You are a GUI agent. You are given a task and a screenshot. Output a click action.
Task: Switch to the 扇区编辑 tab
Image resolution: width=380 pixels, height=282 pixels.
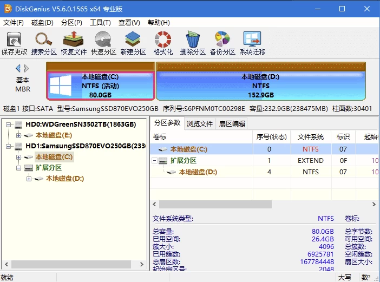tap(232, 123)
